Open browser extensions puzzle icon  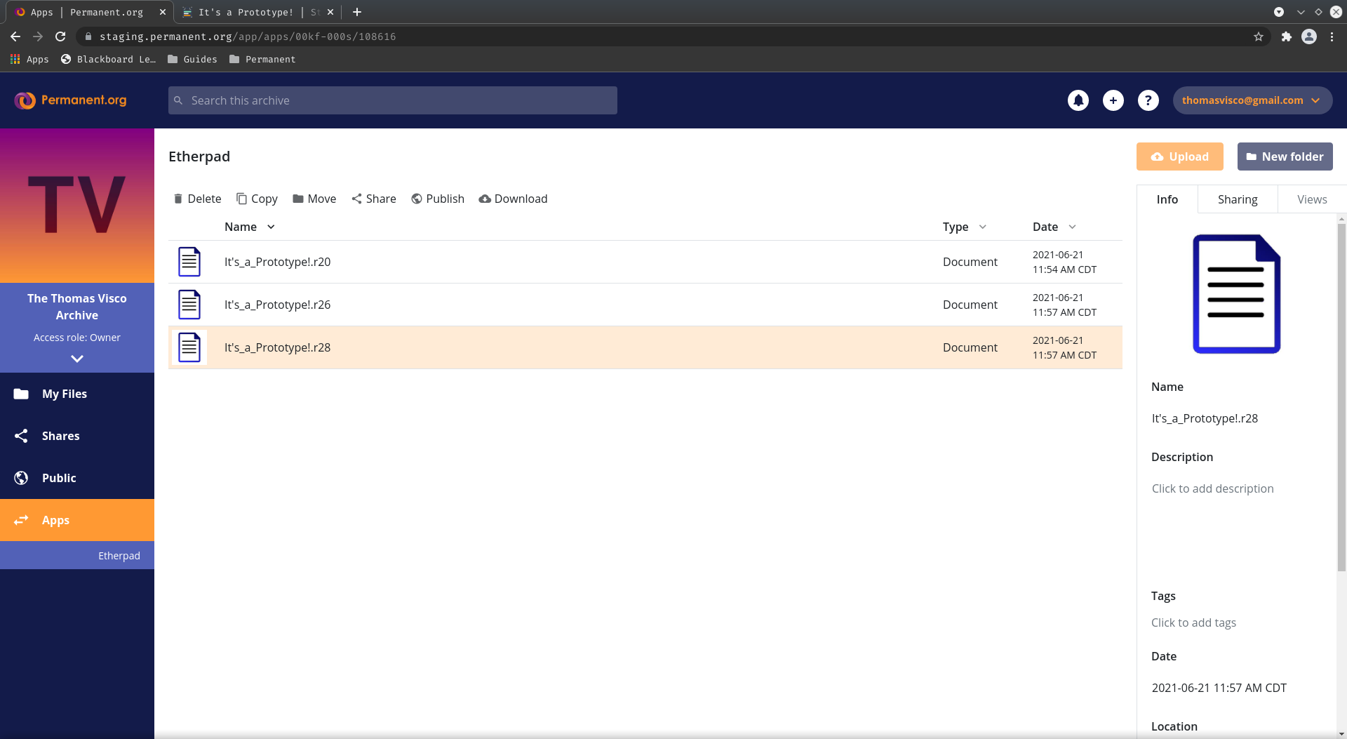pyautogui.click(x=1286, y=36)
